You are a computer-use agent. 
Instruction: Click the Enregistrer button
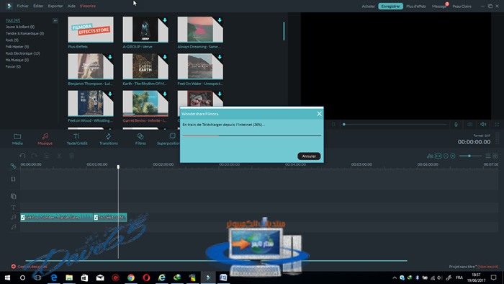390,6
